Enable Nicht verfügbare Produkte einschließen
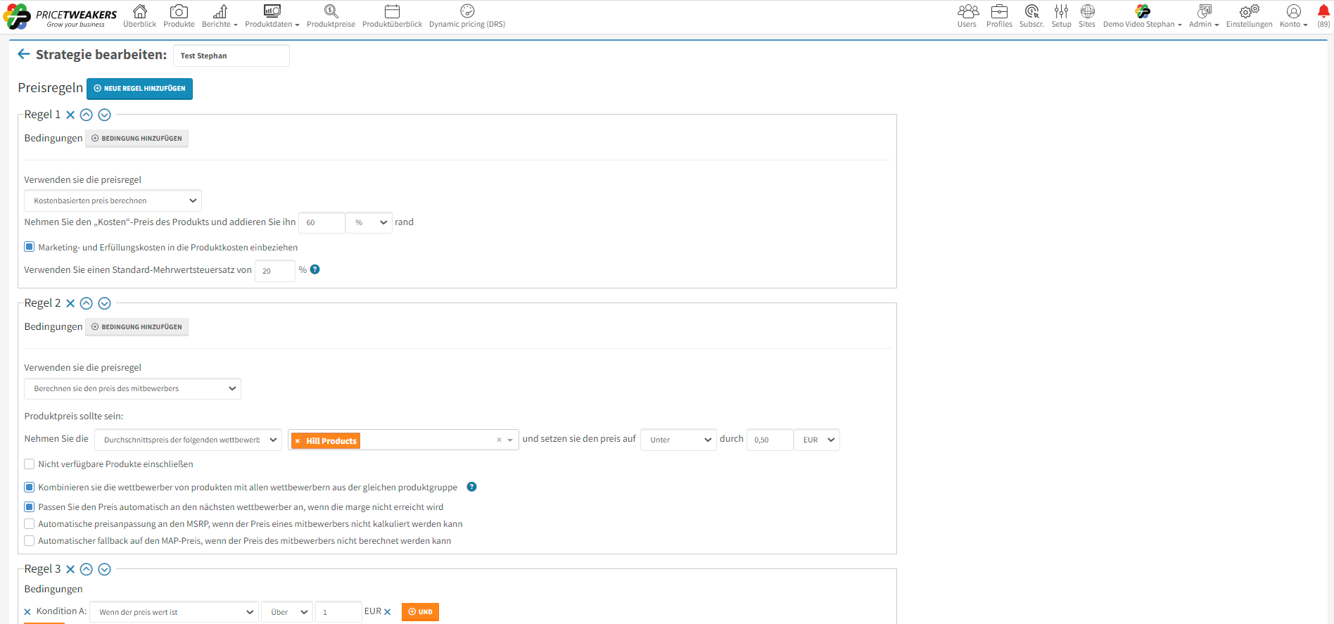The height and width of the screenshot is (624, 1334). coord(30,464)
